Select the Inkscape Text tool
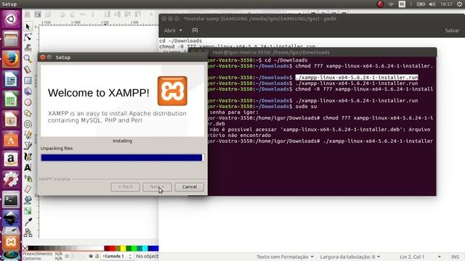The width and height of the screenshot is (465, 261). (28, 167)
